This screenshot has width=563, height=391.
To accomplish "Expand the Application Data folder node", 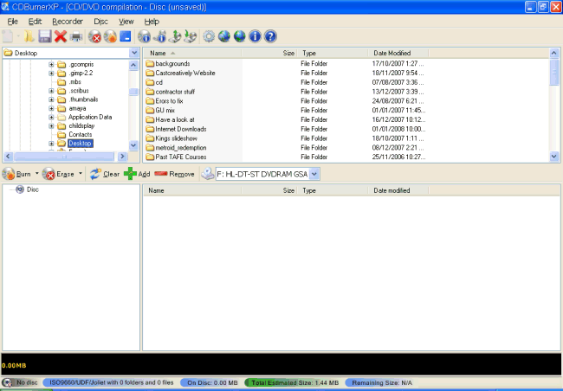I will [51, 117].
